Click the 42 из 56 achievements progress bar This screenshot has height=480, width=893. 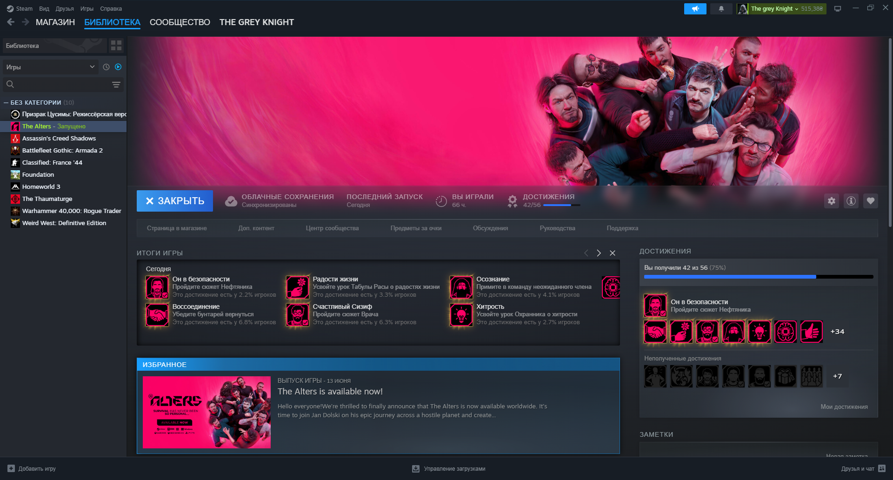click(759, 277)
